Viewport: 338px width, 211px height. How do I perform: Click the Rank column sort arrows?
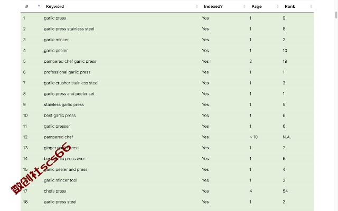(x=311, y=6)
